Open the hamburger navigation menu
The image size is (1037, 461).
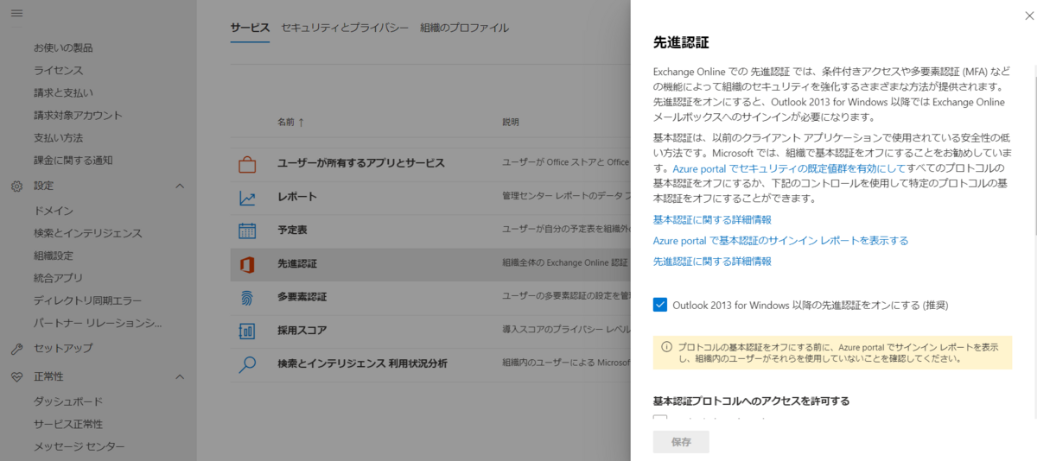17,13
